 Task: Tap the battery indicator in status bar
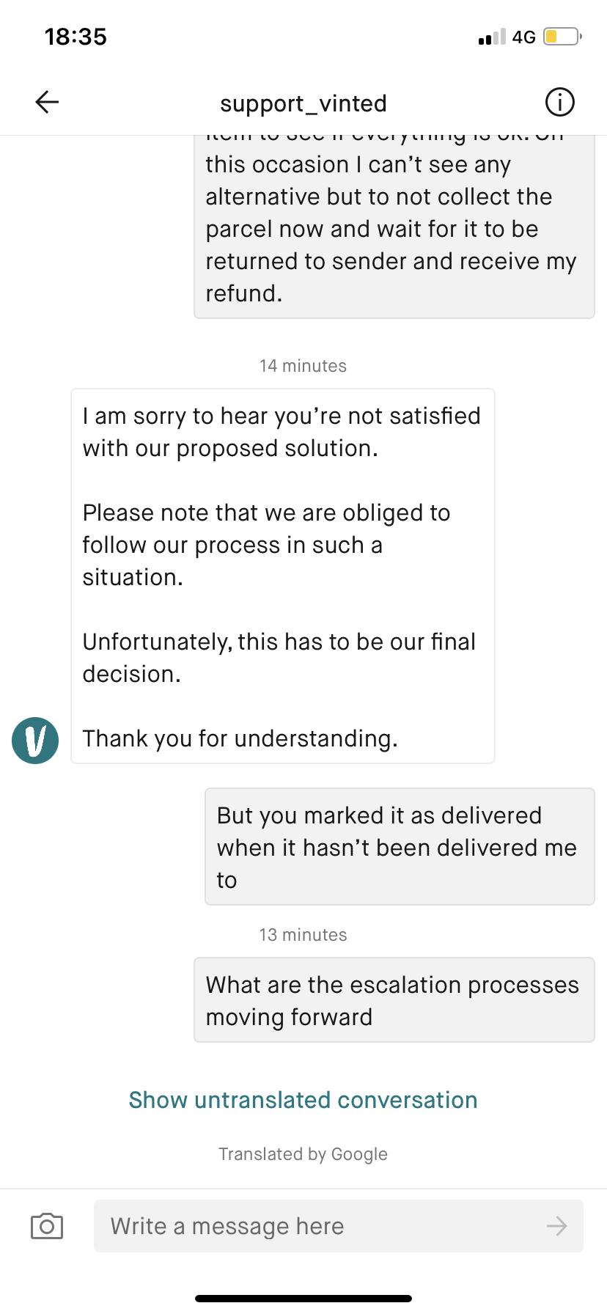pos(562,37)
